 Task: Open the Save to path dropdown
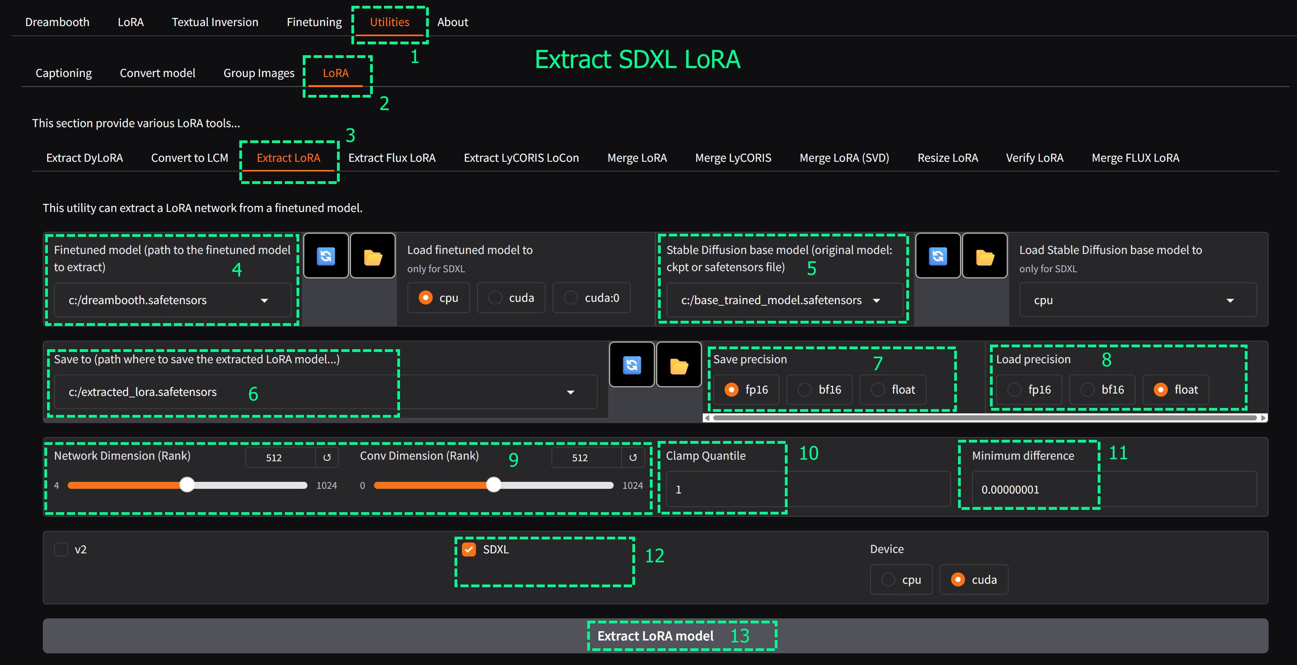click(325, 392)
